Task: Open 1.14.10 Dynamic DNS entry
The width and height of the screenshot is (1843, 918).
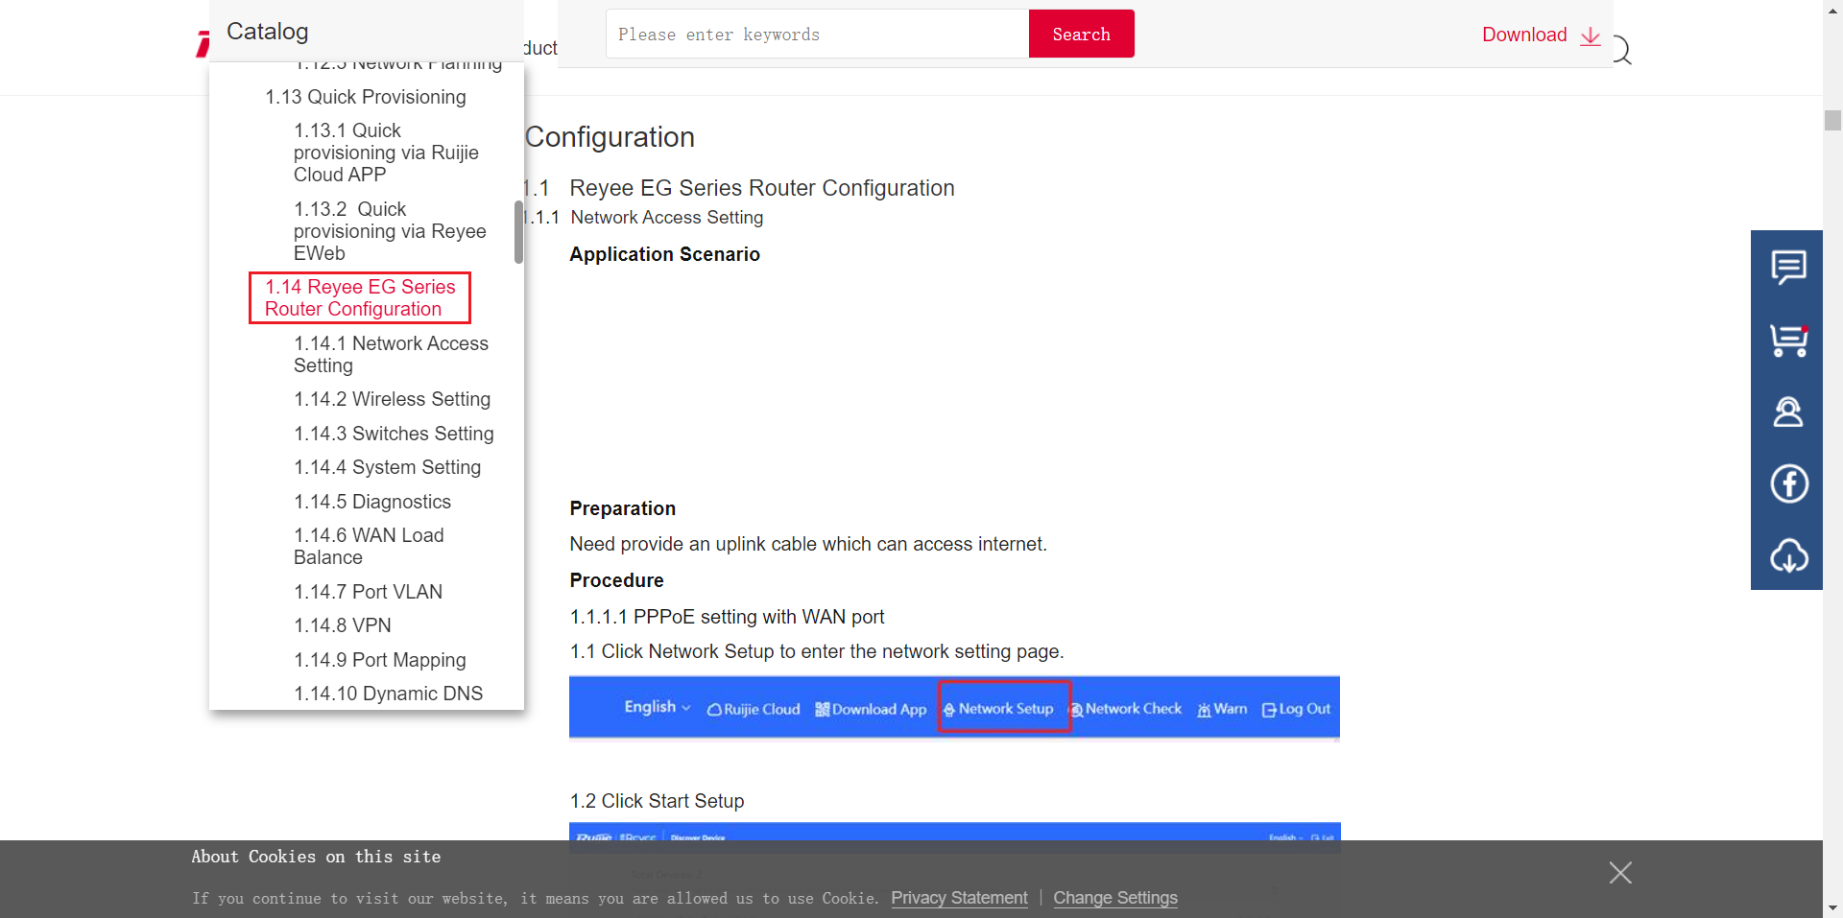Action: (388, 694)
